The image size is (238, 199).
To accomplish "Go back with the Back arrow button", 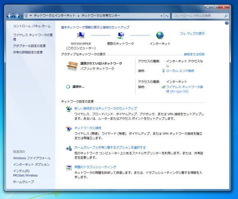I will (10, 16).
